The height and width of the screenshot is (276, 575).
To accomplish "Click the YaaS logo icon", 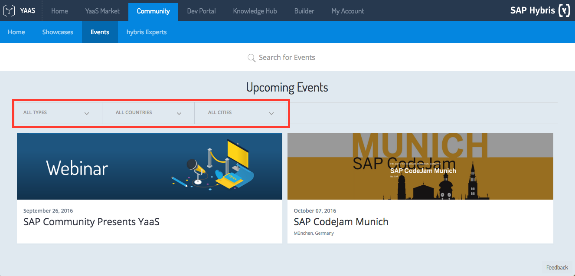I will tap(10, 11).
